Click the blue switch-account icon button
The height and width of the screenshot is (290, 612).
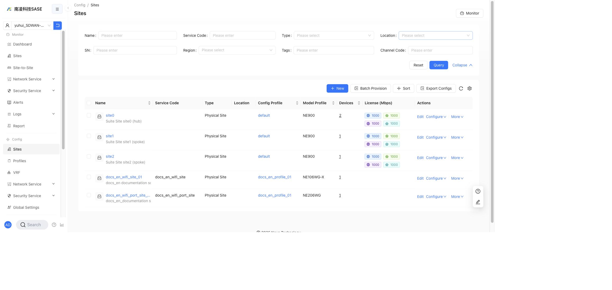57,25
